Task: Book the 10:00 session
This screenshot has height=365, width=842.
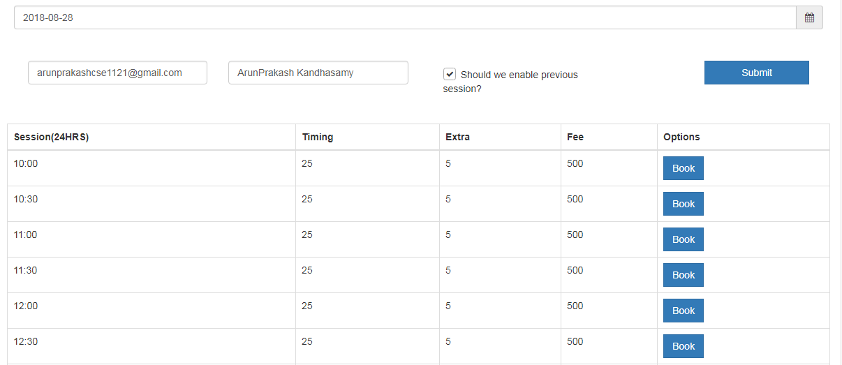Action: pyautogui.click(x=683, y=168)
